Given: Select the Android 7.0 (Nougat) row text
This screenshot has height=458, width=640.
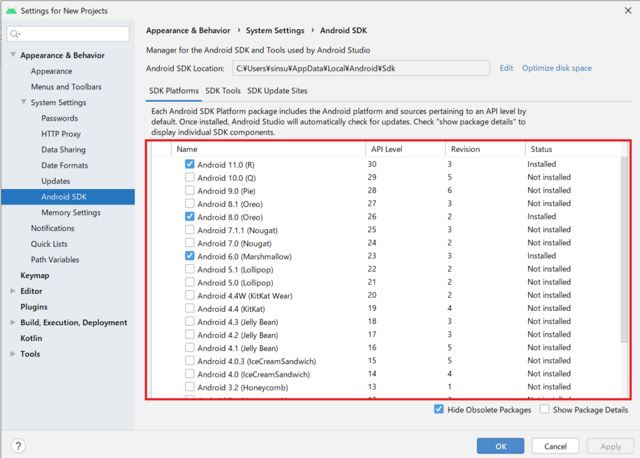Looking at the screenshot, I should click(234, 243).
